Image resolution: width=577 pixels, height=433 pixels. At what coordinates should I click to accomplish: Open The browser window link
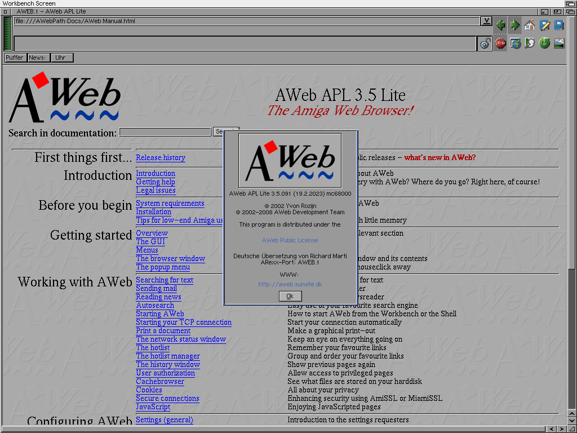(x=170, y=258)
